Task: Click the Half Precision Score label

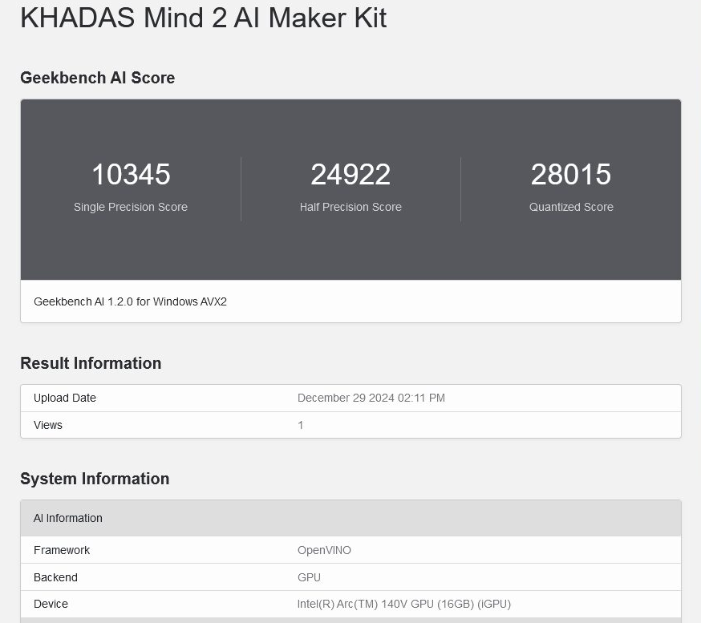Action: click(x=350, y=207)
